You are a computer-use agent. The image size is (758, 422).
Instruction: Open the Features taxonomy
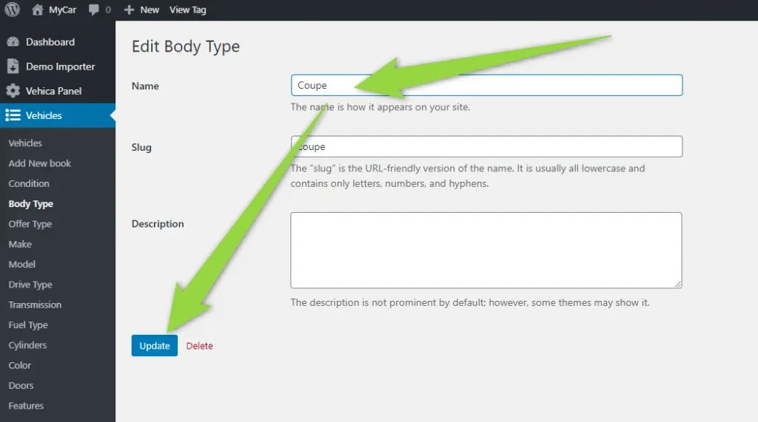pos(26,406)
